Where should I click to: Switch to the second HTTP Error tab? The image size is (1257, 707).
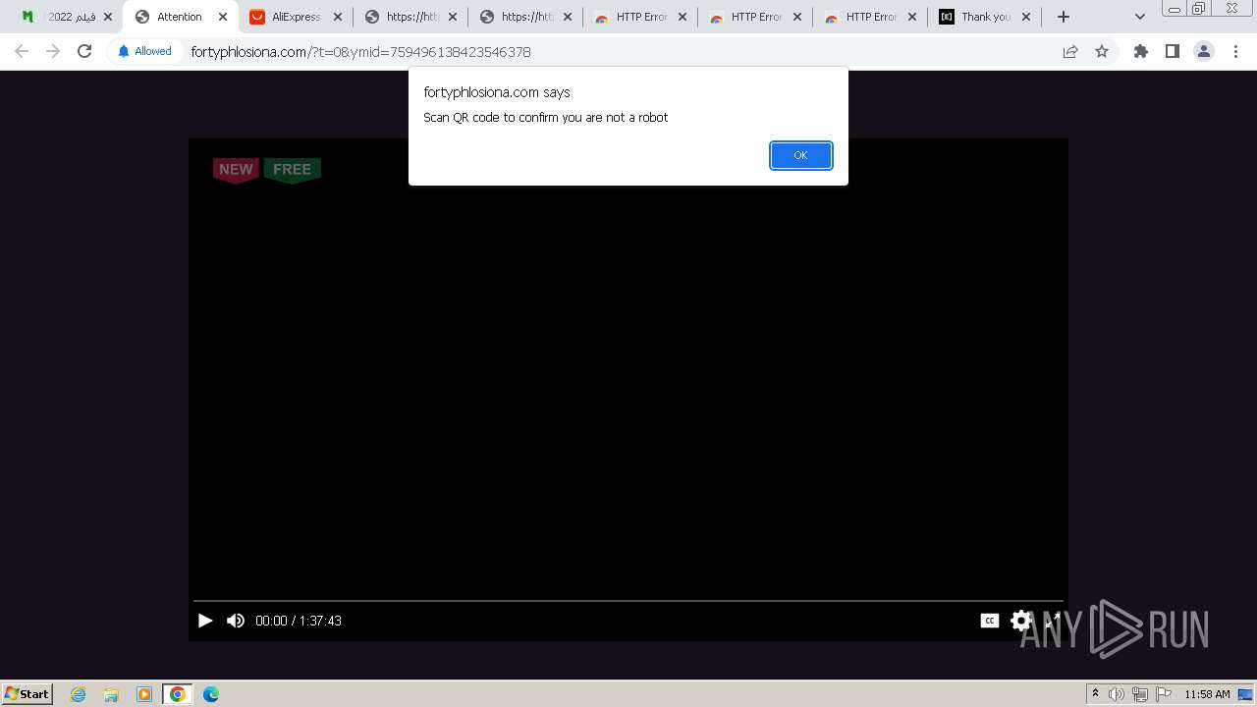pyautogui.click(x=754, y=17)
